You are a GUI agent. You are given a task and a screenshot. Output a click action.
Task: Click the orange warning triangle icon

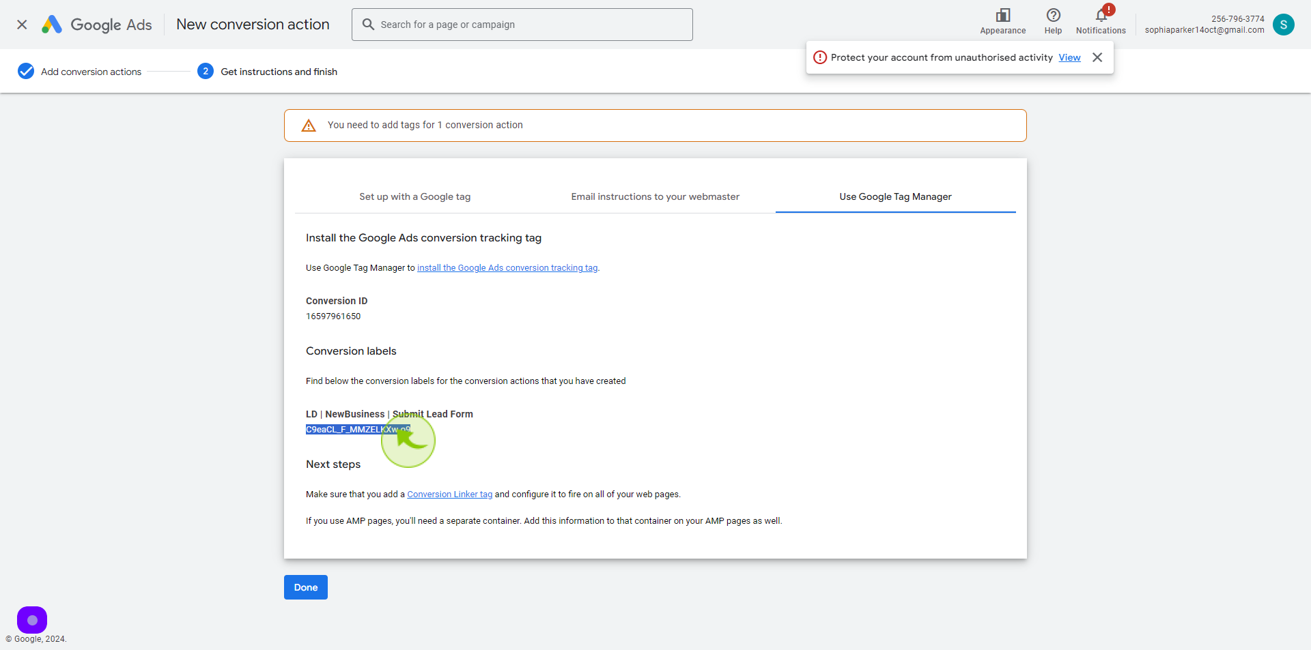tap(309, 125)
